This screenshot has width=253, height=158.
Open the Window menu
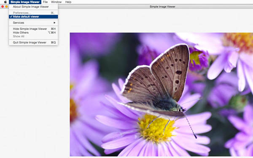click(x=57, y=2)
